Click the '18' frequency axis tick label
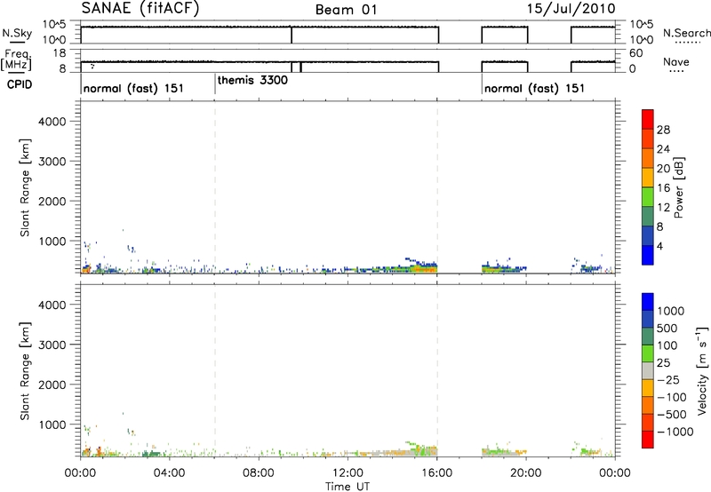Screen dimensions: 711x492 click(x=59, y=53)
